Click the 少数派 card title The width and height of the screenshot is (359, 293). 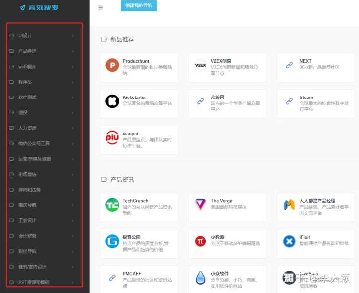click(x=217, y=237)
